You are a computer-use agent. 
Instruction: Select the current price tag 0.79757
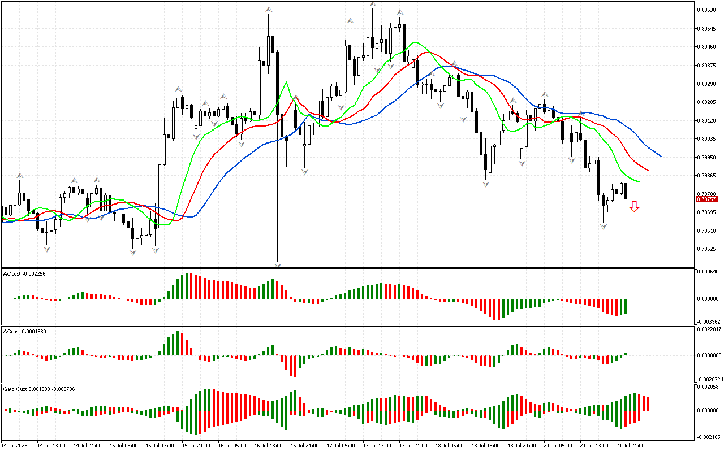click(x=707, y=199)
